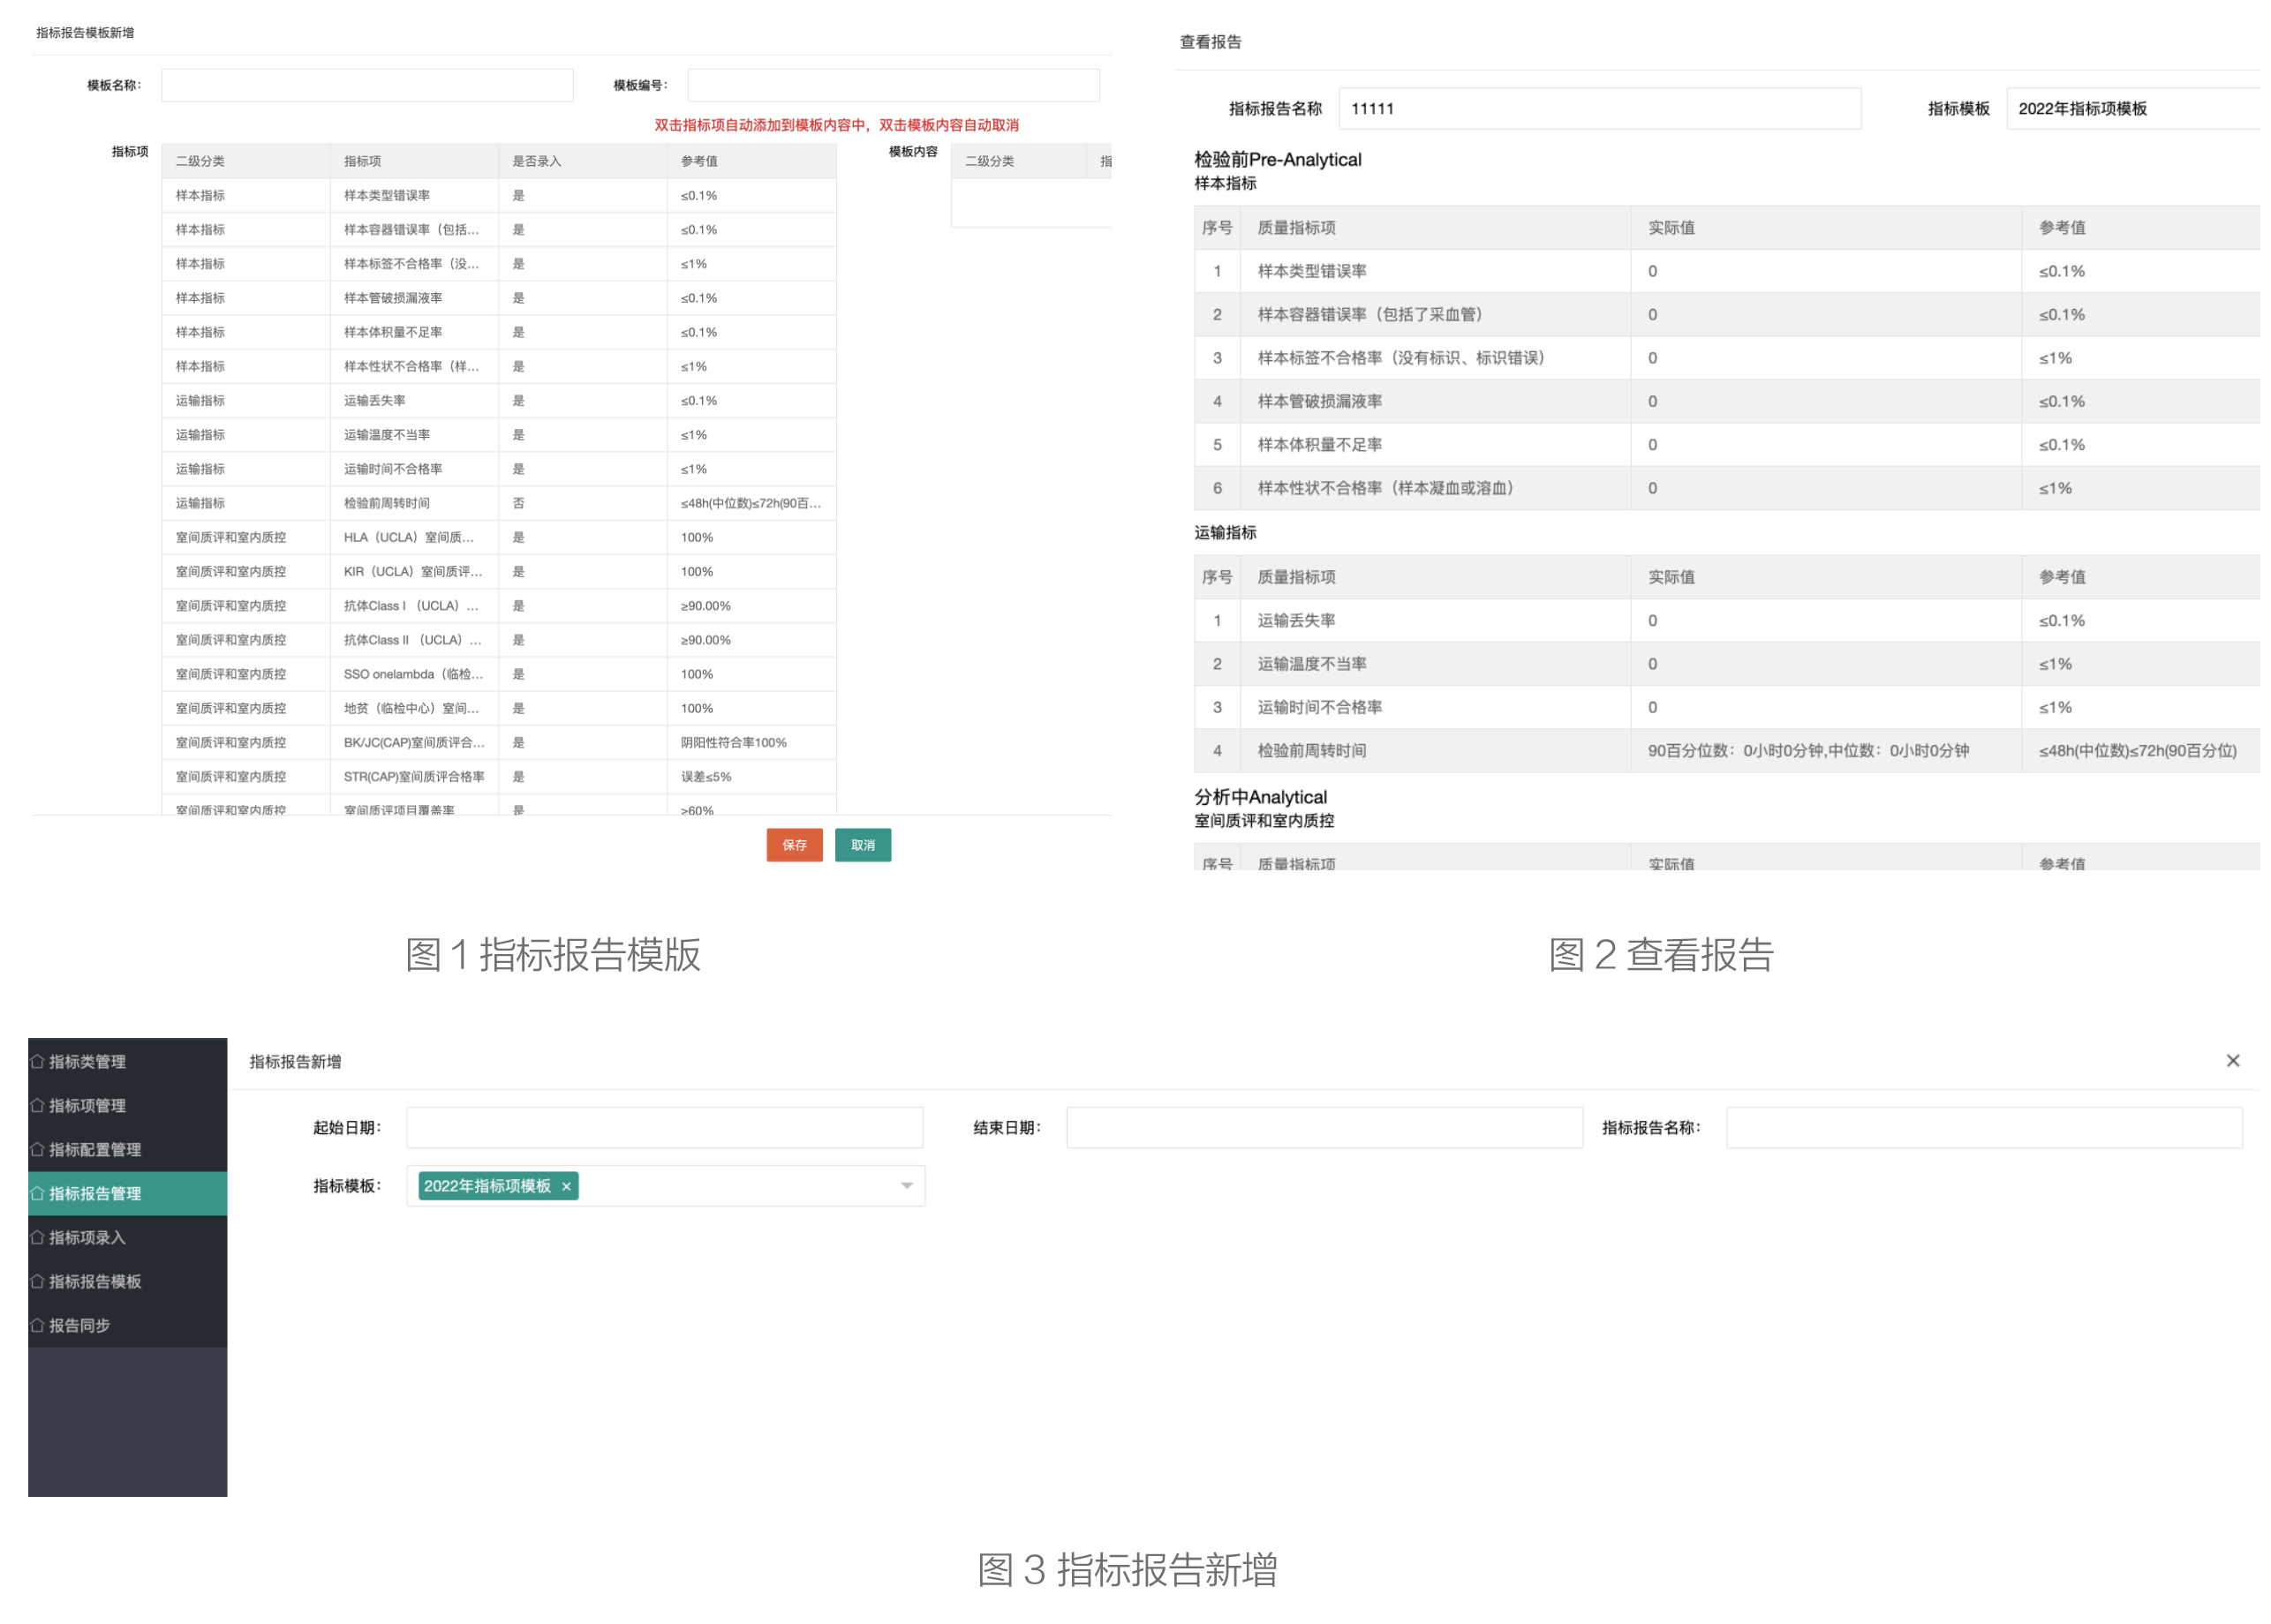Click the home icon beside 指标类管理
This screenshot has width=2271, height=1624.
pos(37,1061)
